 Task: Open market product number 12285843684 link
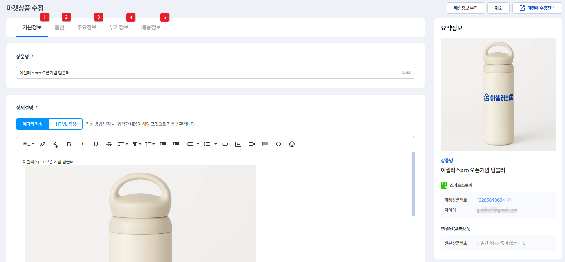491,200
